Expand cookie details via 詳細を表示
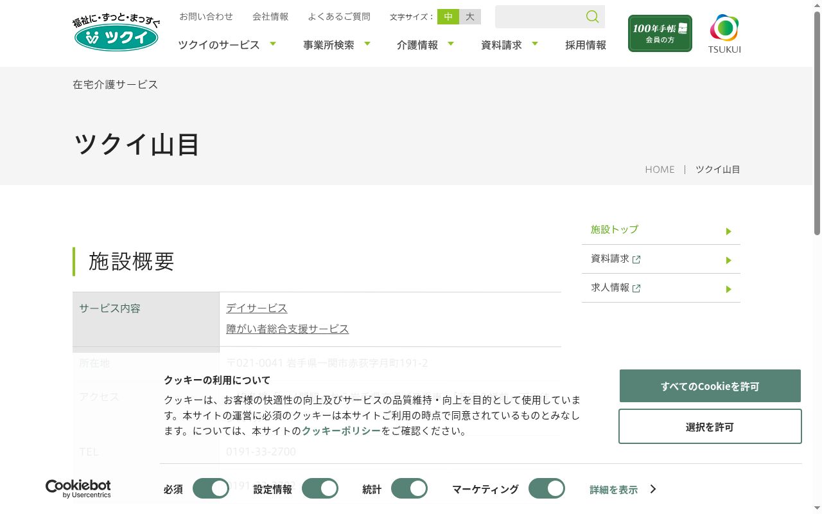Viewport: 822px width, 514px height. click(623, 490)
